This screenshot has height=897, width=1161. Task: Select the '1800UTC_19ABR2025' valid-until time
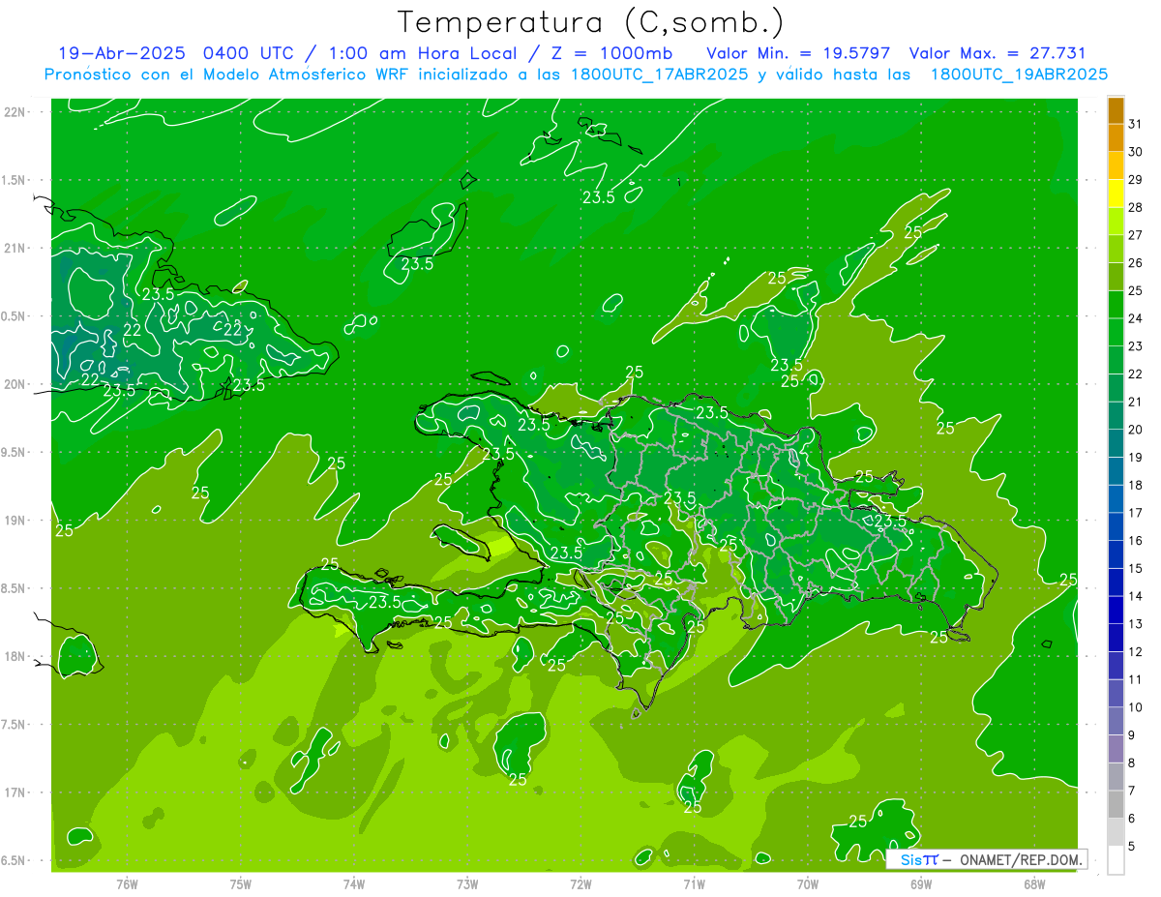tap(1019, 75)
